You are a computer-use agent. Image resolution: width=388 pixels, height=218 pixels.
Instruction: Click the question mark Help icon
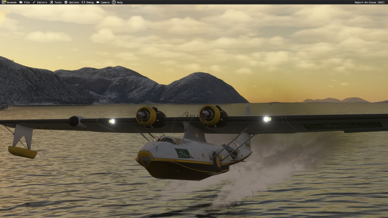[114, 2]
